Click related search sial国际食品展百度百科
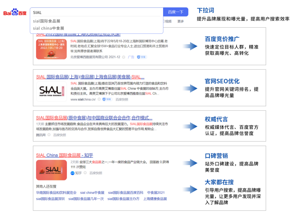This screenshot has width=299, height=218. [125, 193]
